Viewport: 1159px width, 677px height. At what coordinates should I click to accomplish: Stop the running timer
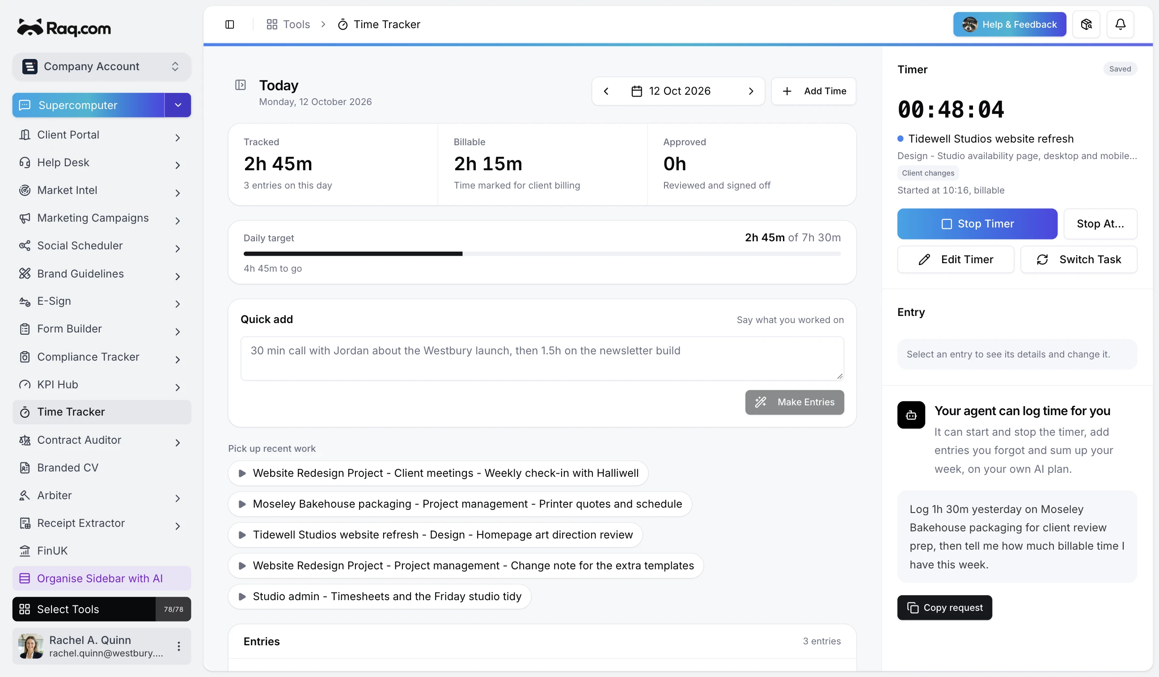[977, 224]
